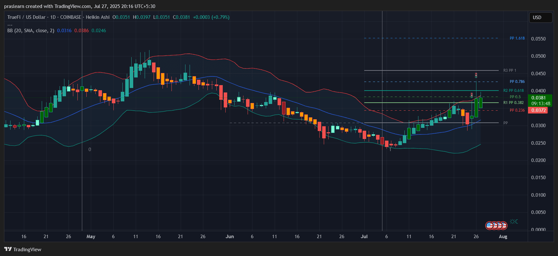The width and height of the screenshot is (558, 256).
Task: Click the rightmost US flag event icon
Action: pyautogui.click(x=503, y=226)
